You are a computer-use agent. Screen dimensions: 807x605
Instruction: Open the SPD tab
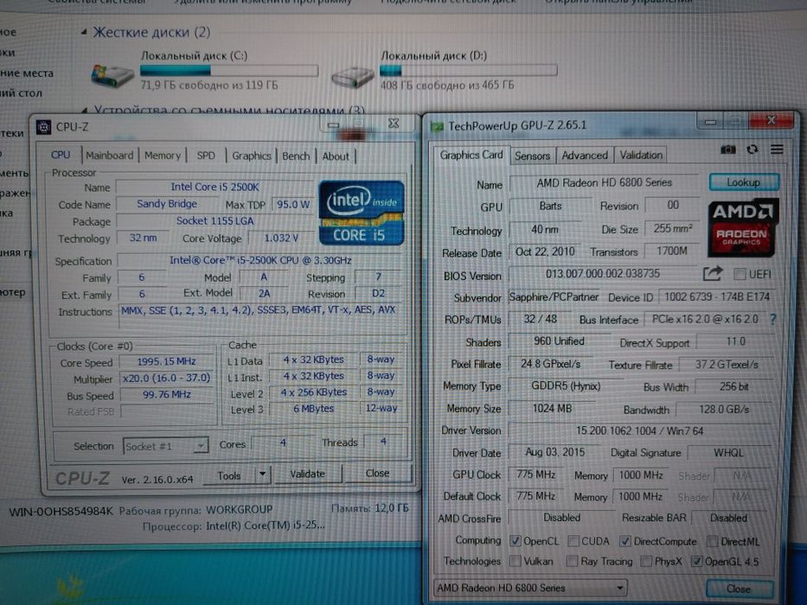pyautogui.click(x=206, y=156)
